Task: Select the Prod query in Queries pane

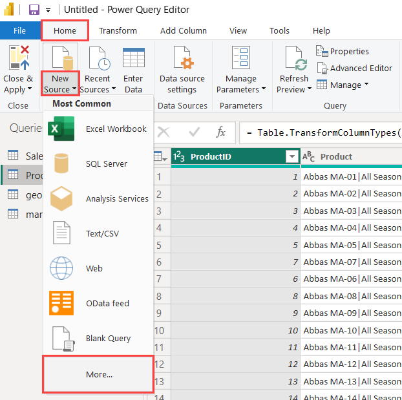Action: tap(23, 175)
